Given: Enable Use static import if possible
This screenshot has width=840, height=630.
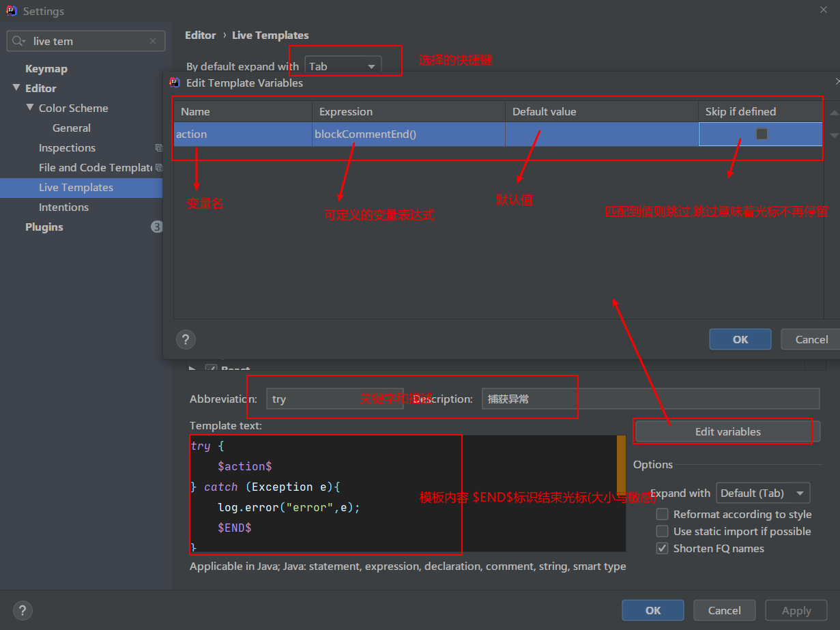Looking at the screenshot, I should [x=662, y=531].
